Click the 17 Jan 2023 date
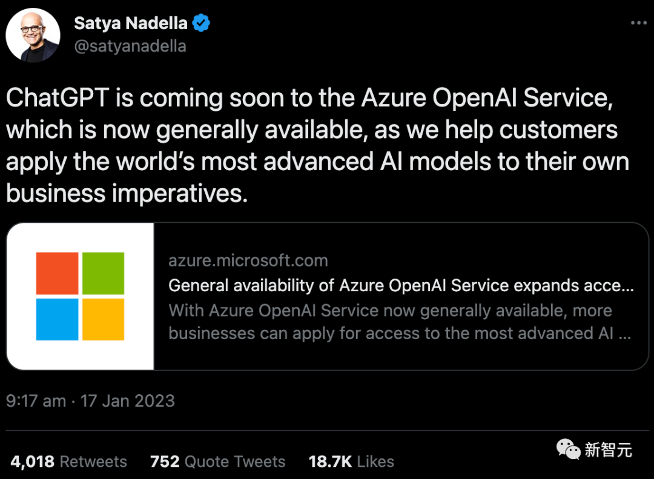 tap(128, 401)
